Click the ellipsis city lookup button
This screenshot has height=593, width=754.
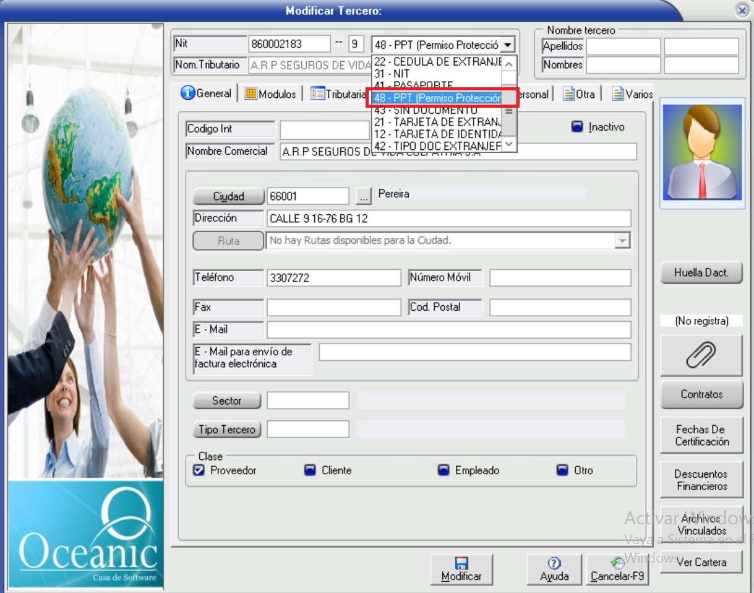(x=364, y=196)
